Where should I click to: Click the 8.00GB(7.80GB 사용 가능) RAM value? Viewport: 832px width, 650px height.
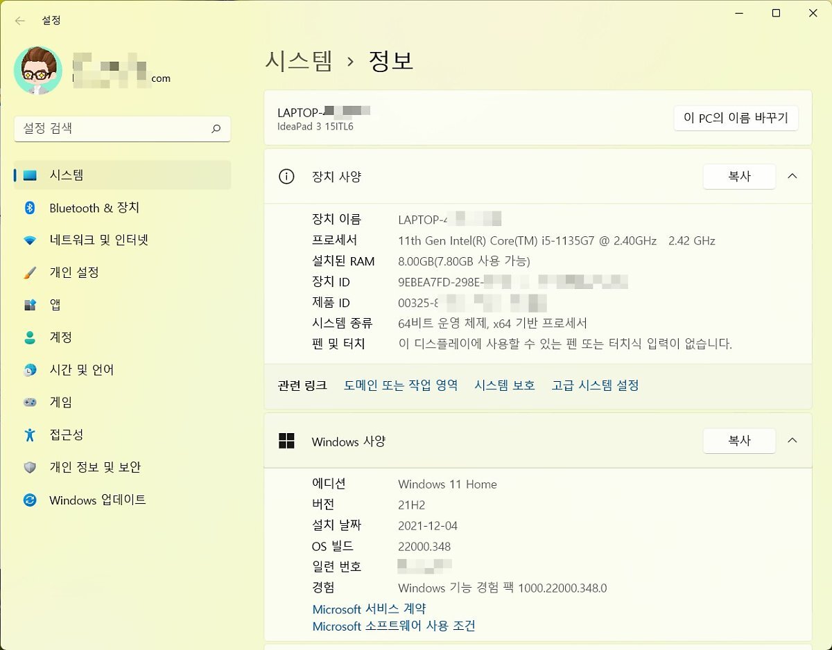click(464, 261)
